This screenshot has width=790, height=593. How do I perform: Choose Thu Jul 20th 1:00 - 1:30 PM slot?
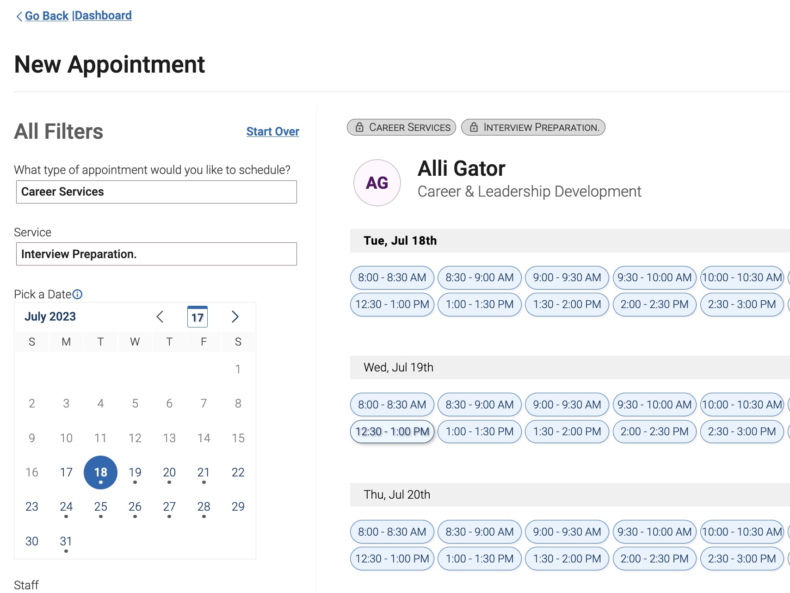click(480, 559)
